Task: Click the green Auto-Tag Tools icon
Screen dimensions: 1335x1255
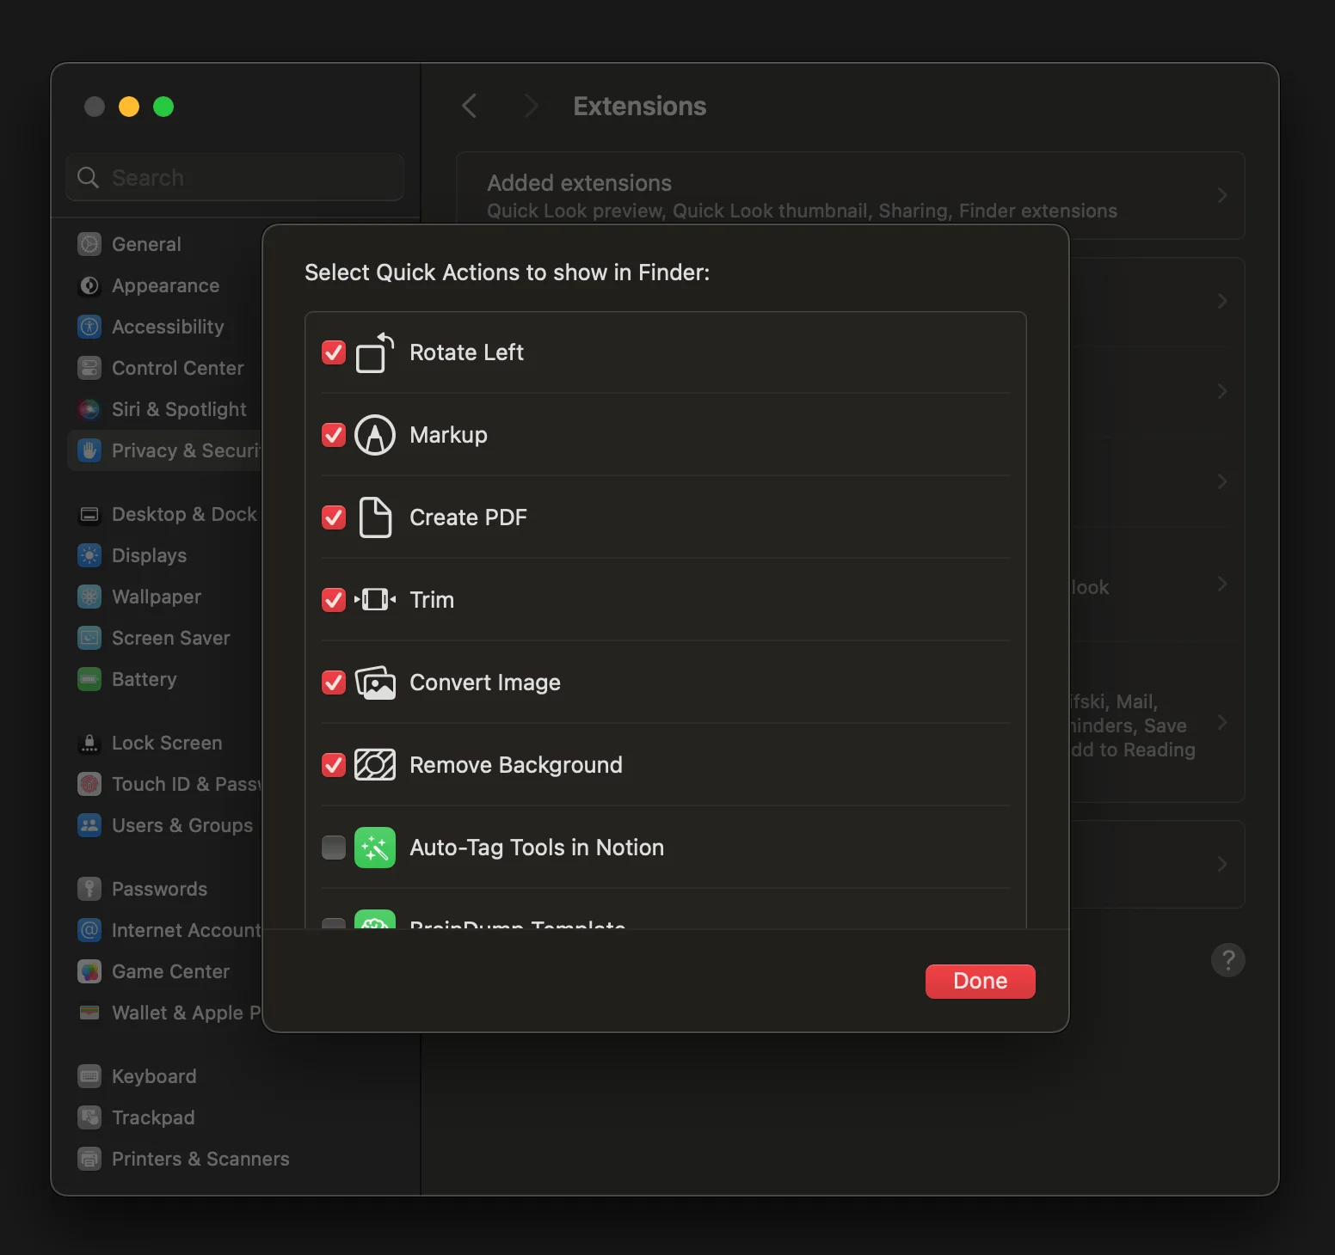Action: tap(375, 848)
